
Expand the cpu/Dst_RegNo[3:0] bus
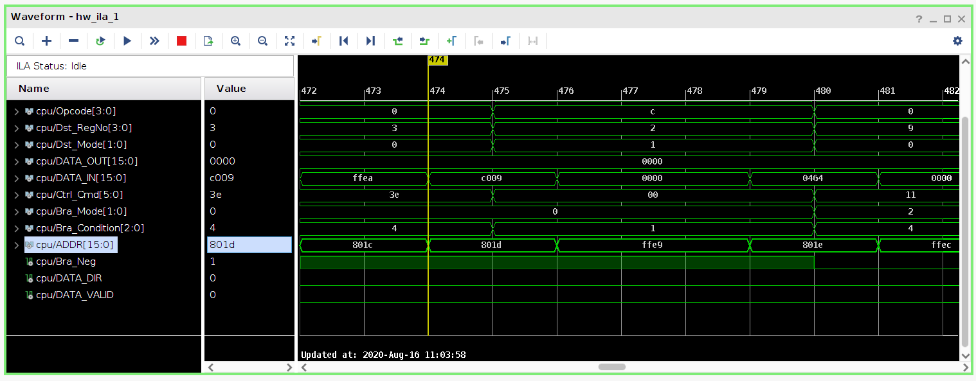[17, 128]
